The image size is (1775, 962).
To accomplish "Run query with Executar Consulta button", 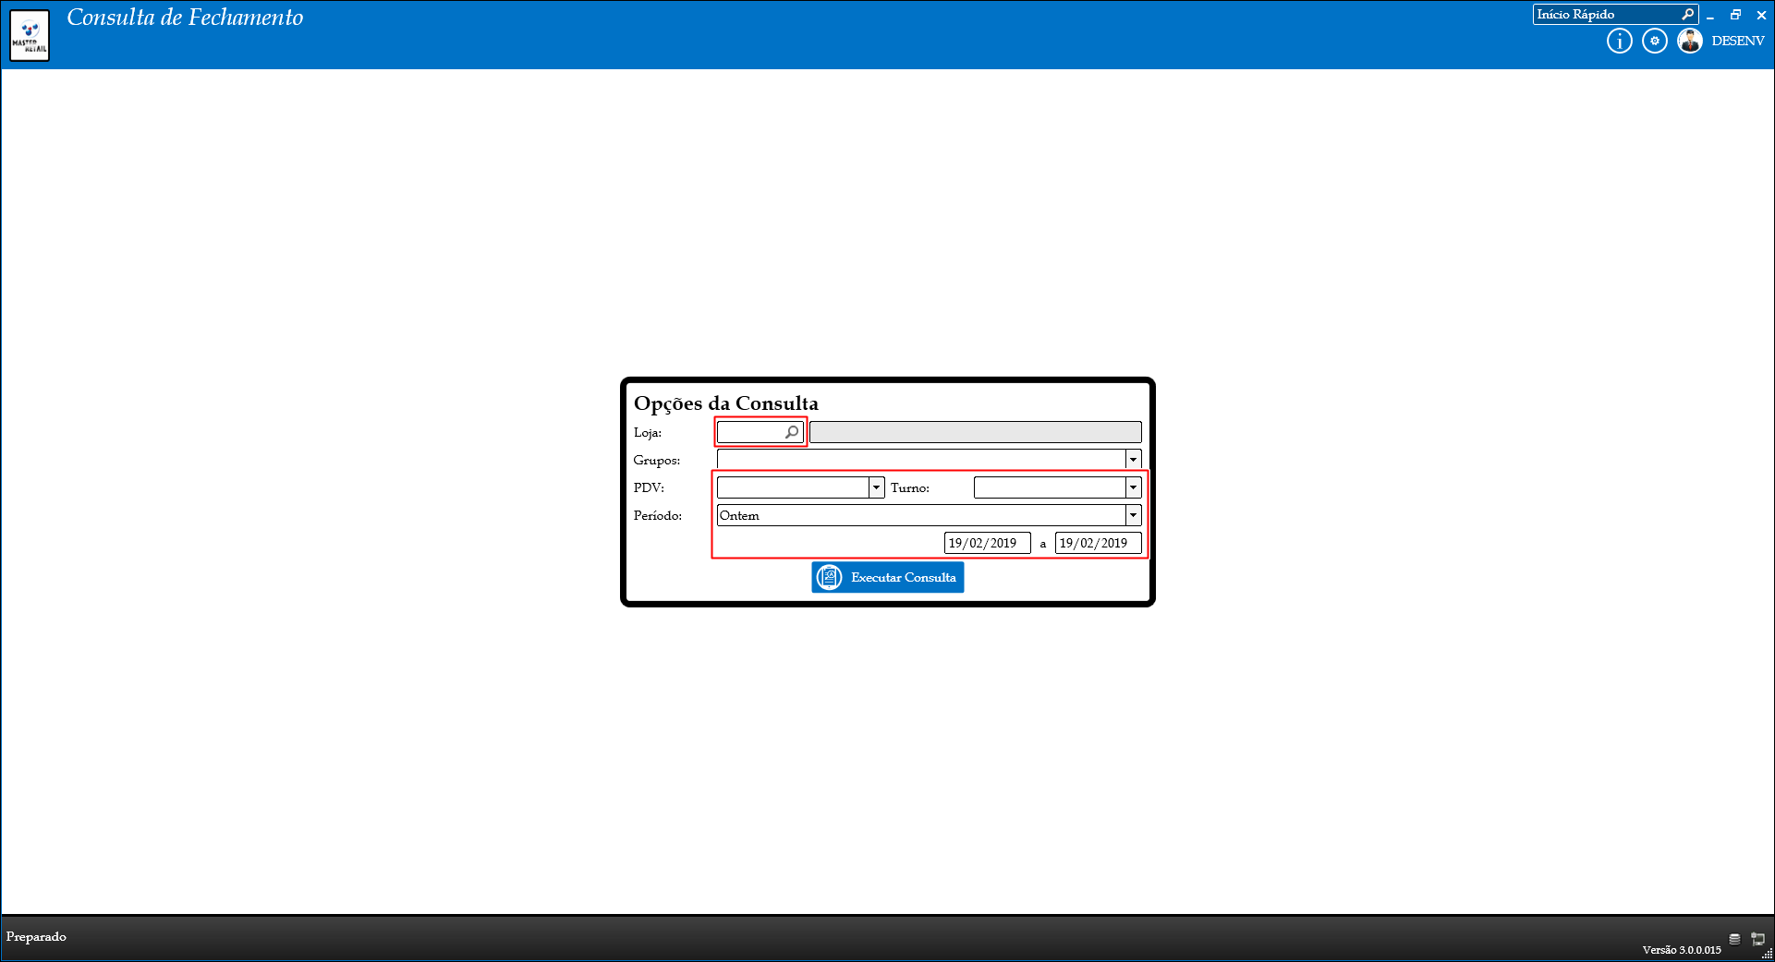I will click(x=888, y=577).
